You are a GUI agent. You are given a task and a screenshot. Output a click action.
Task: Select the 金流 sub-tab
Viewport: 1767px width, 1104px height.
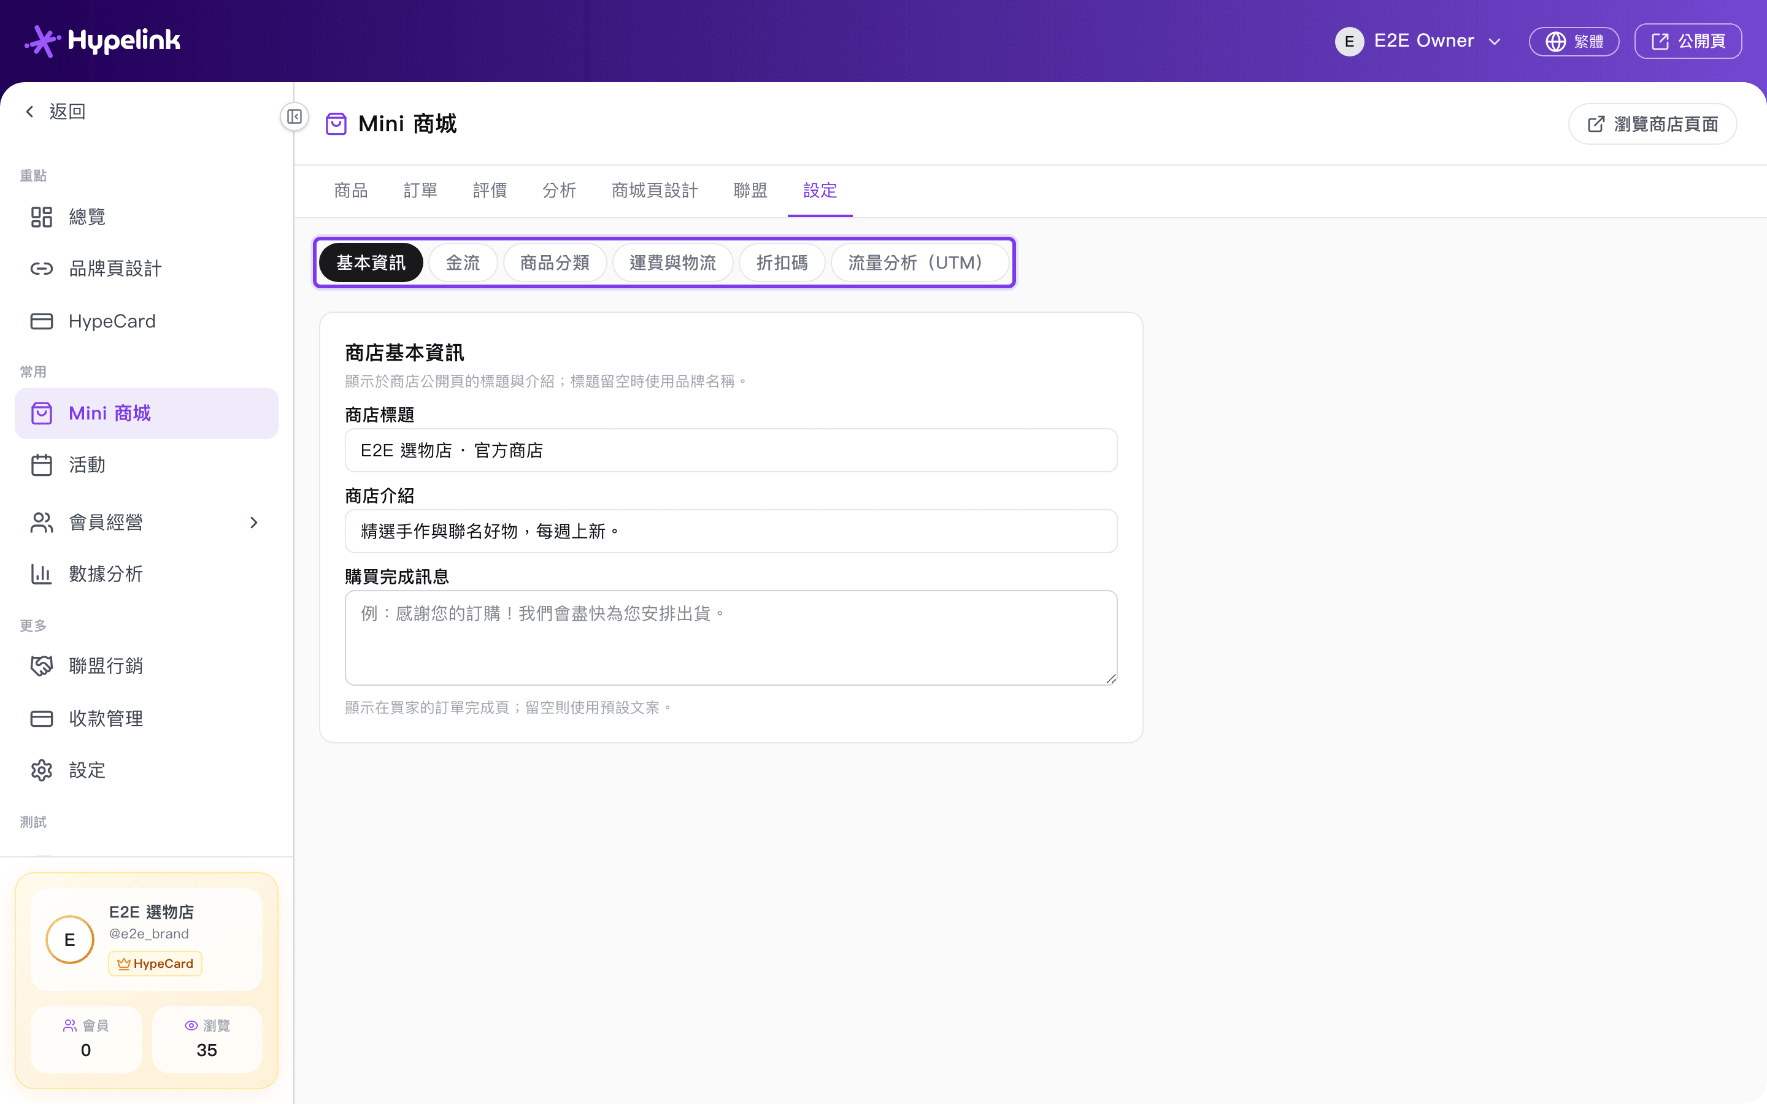(x=463, y=263)
